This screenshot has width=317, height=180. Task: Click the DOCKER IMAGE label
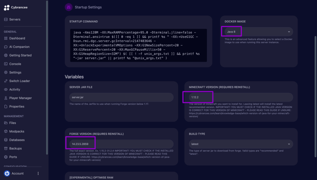click(235, 21)
